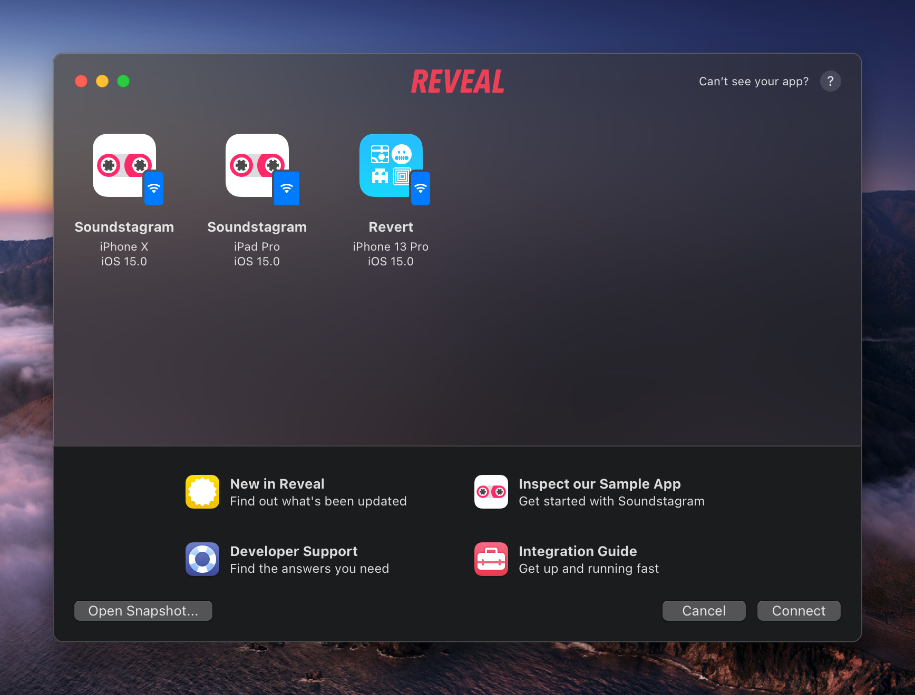Click the Integration Guide toolbox icon
The width and height of the screenshot is (915, 695).
tap(491, 559)
